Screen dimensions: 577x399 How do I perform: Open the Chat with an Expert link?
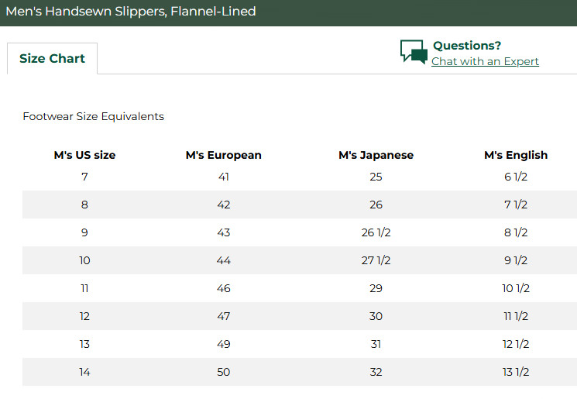(x=485, y=61)
